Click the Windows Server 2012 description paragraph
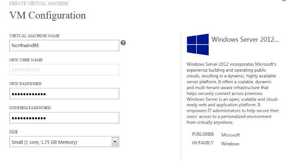Viewport: 287px width, 161px height. 233,93
